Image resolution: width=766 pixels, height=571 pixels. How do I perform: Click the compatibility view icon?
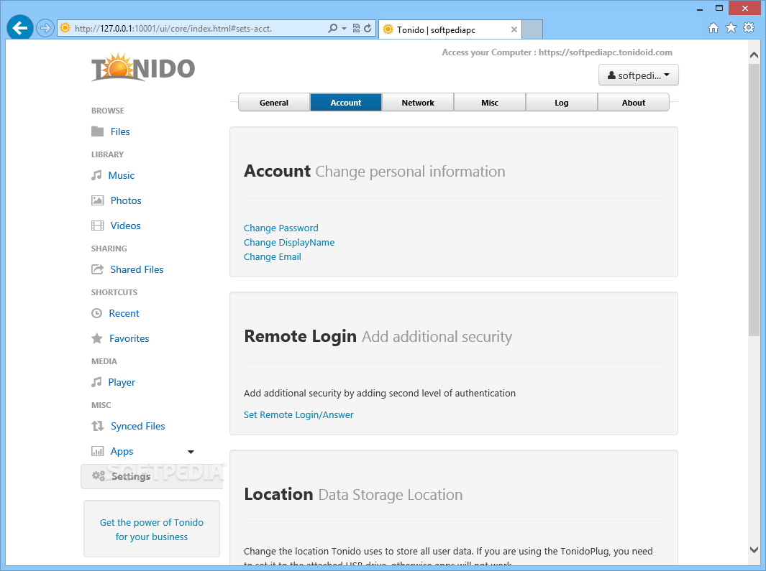[356, 28]
